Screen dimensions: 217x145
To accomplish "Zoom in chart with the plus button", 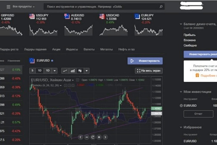I will (99, 137).
